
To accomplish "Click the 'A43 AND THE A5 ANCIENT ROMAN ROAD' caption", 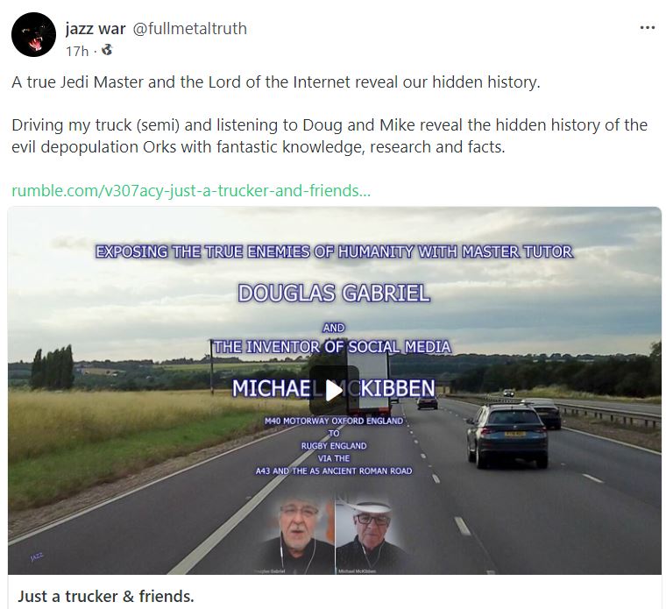I will tap(334, 471).
